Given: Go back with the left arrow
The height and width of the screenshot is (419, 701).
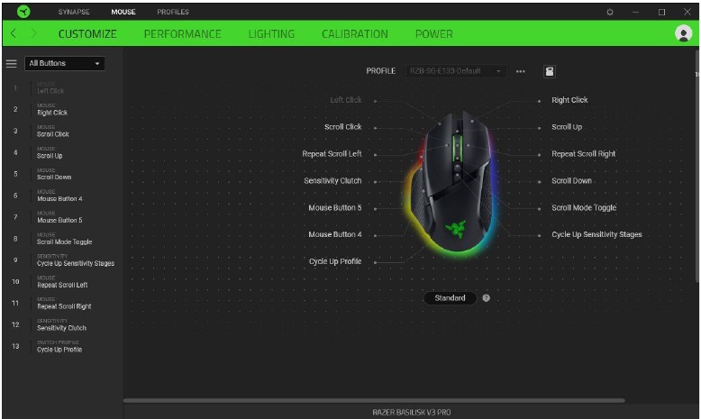Looking at the screenshot, I should [14, 33].
